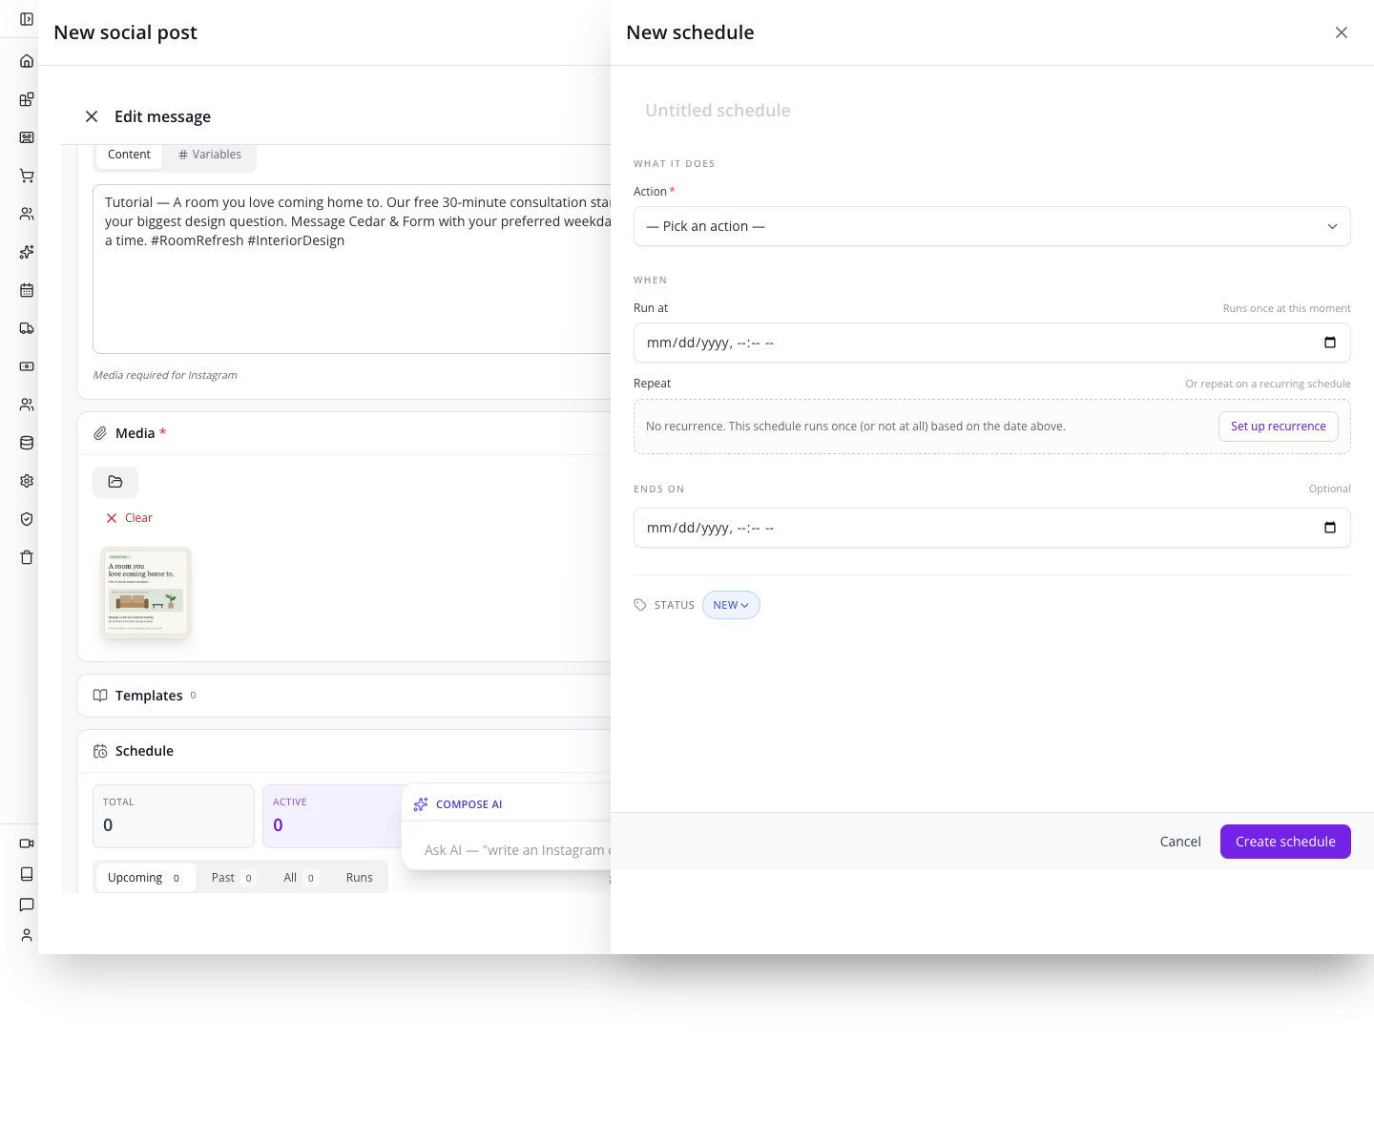Open the ID card icon in sidebar
Viewport: 1374px width, 1145px height.
(27, 137)
